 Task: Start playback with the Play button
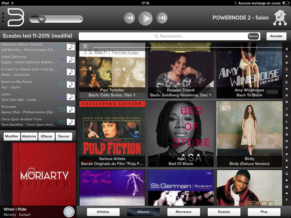pyautogui.click(x=145, y=18)
